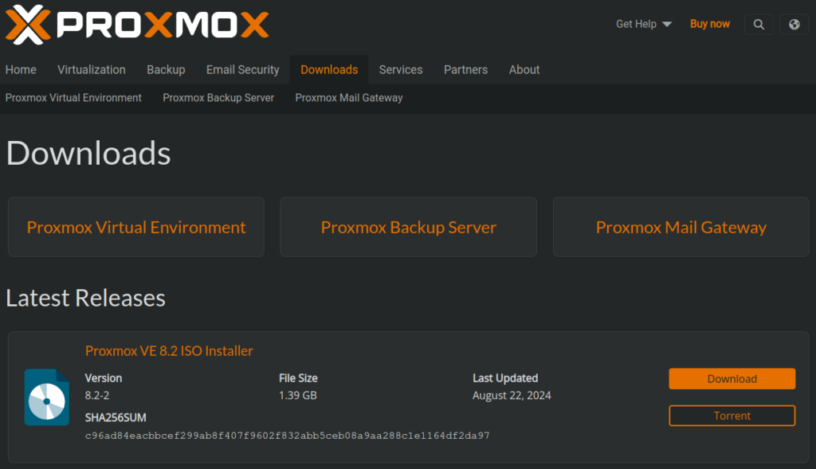Select Email Security from the menu
The height and width of the screenshot is (469, 816).
242,69
